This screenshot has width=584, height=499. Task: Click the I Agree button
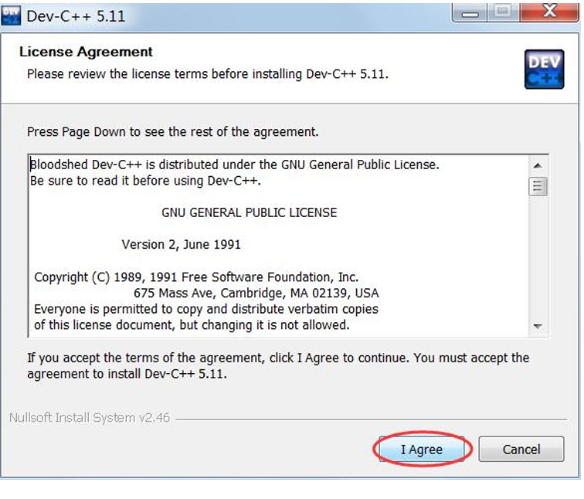tap(421, 450)
